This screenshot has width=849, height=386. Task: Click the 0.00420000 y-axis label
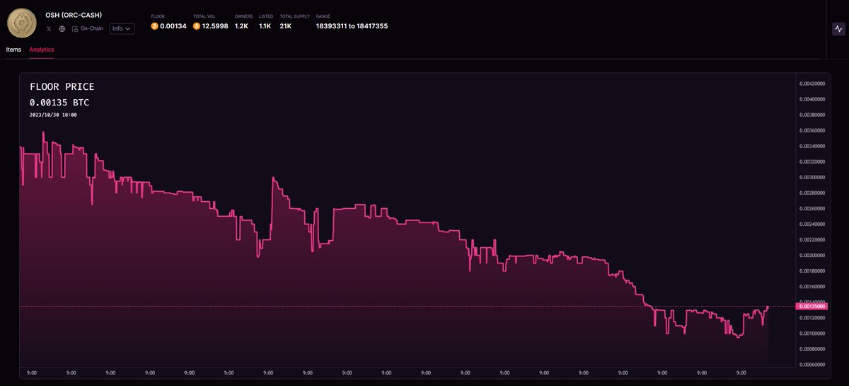812,84
